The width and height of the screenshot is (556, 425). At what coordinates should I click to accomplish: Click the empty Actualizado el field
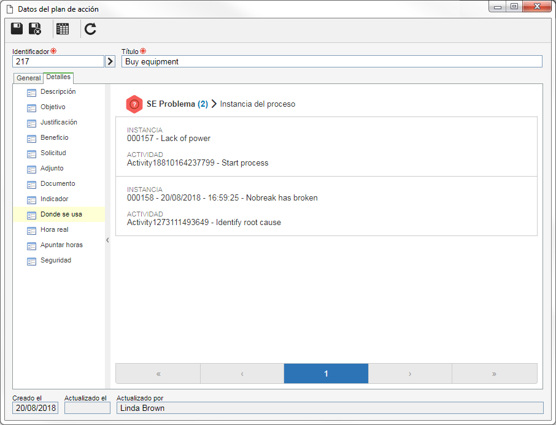point(87,408)
